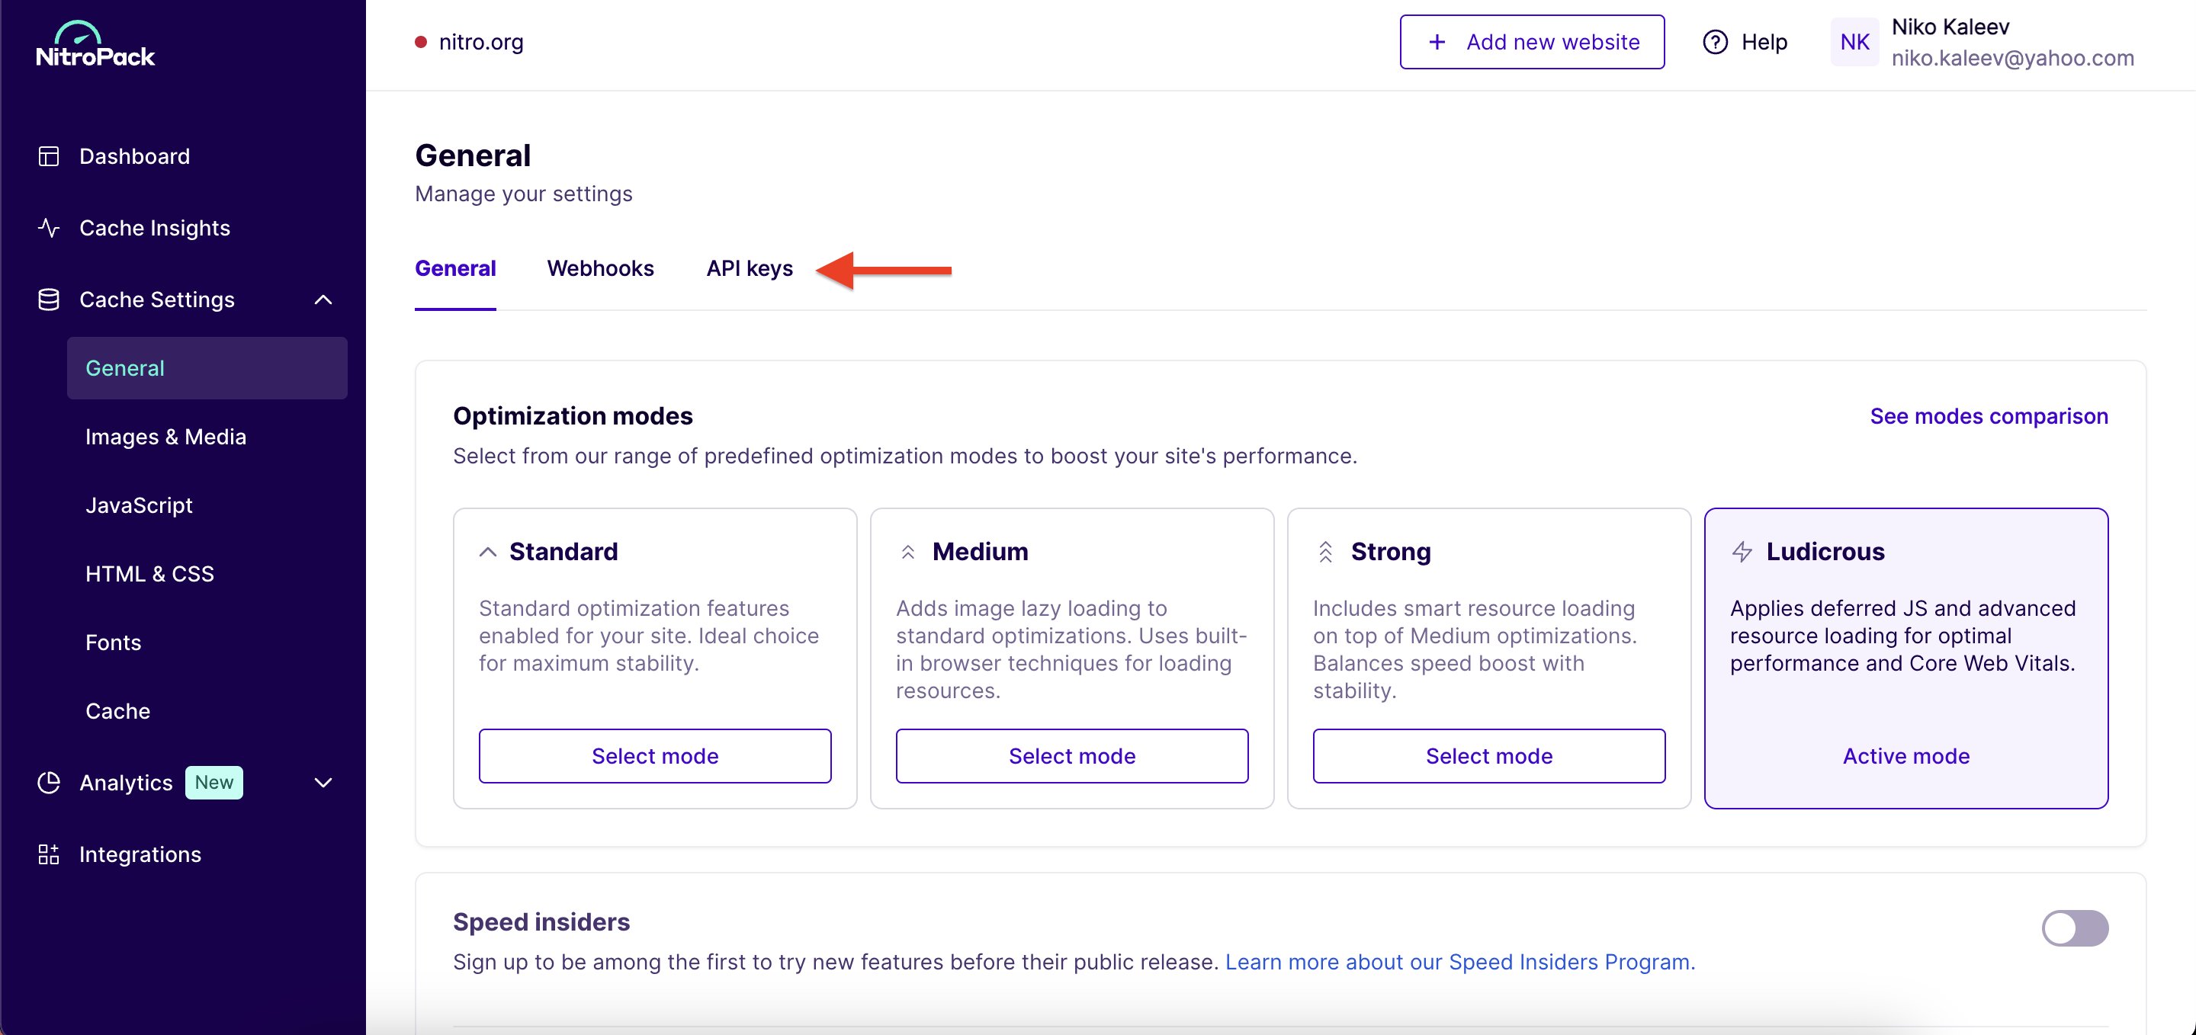Open Dashboard via its sidebar icon

point(49,157)
